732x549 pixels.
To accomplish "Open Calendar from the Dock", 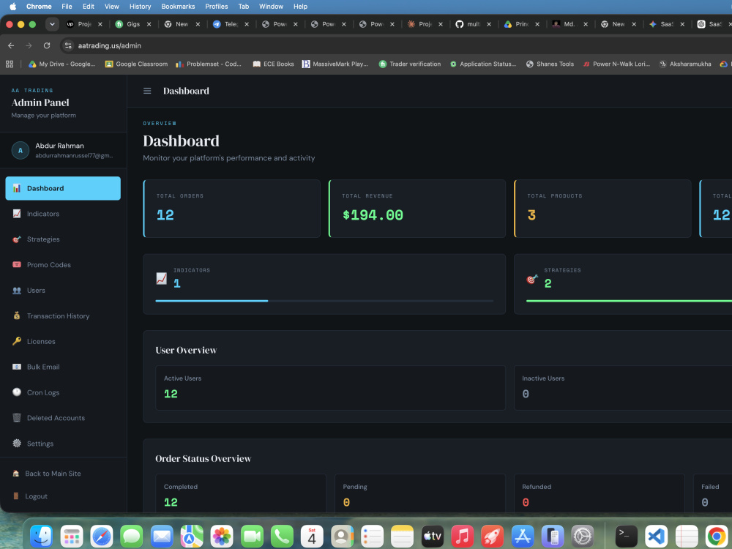I will (312, 536).
